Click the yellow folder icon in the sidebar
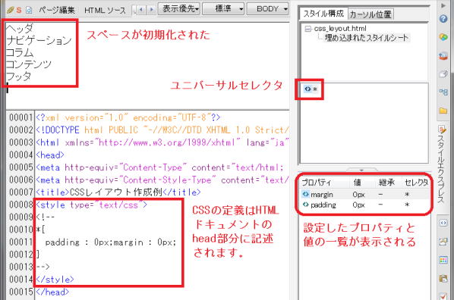Image resolution: width=454 pixels, height=300 pixels. pyautogui.click(x=443, y=111)
